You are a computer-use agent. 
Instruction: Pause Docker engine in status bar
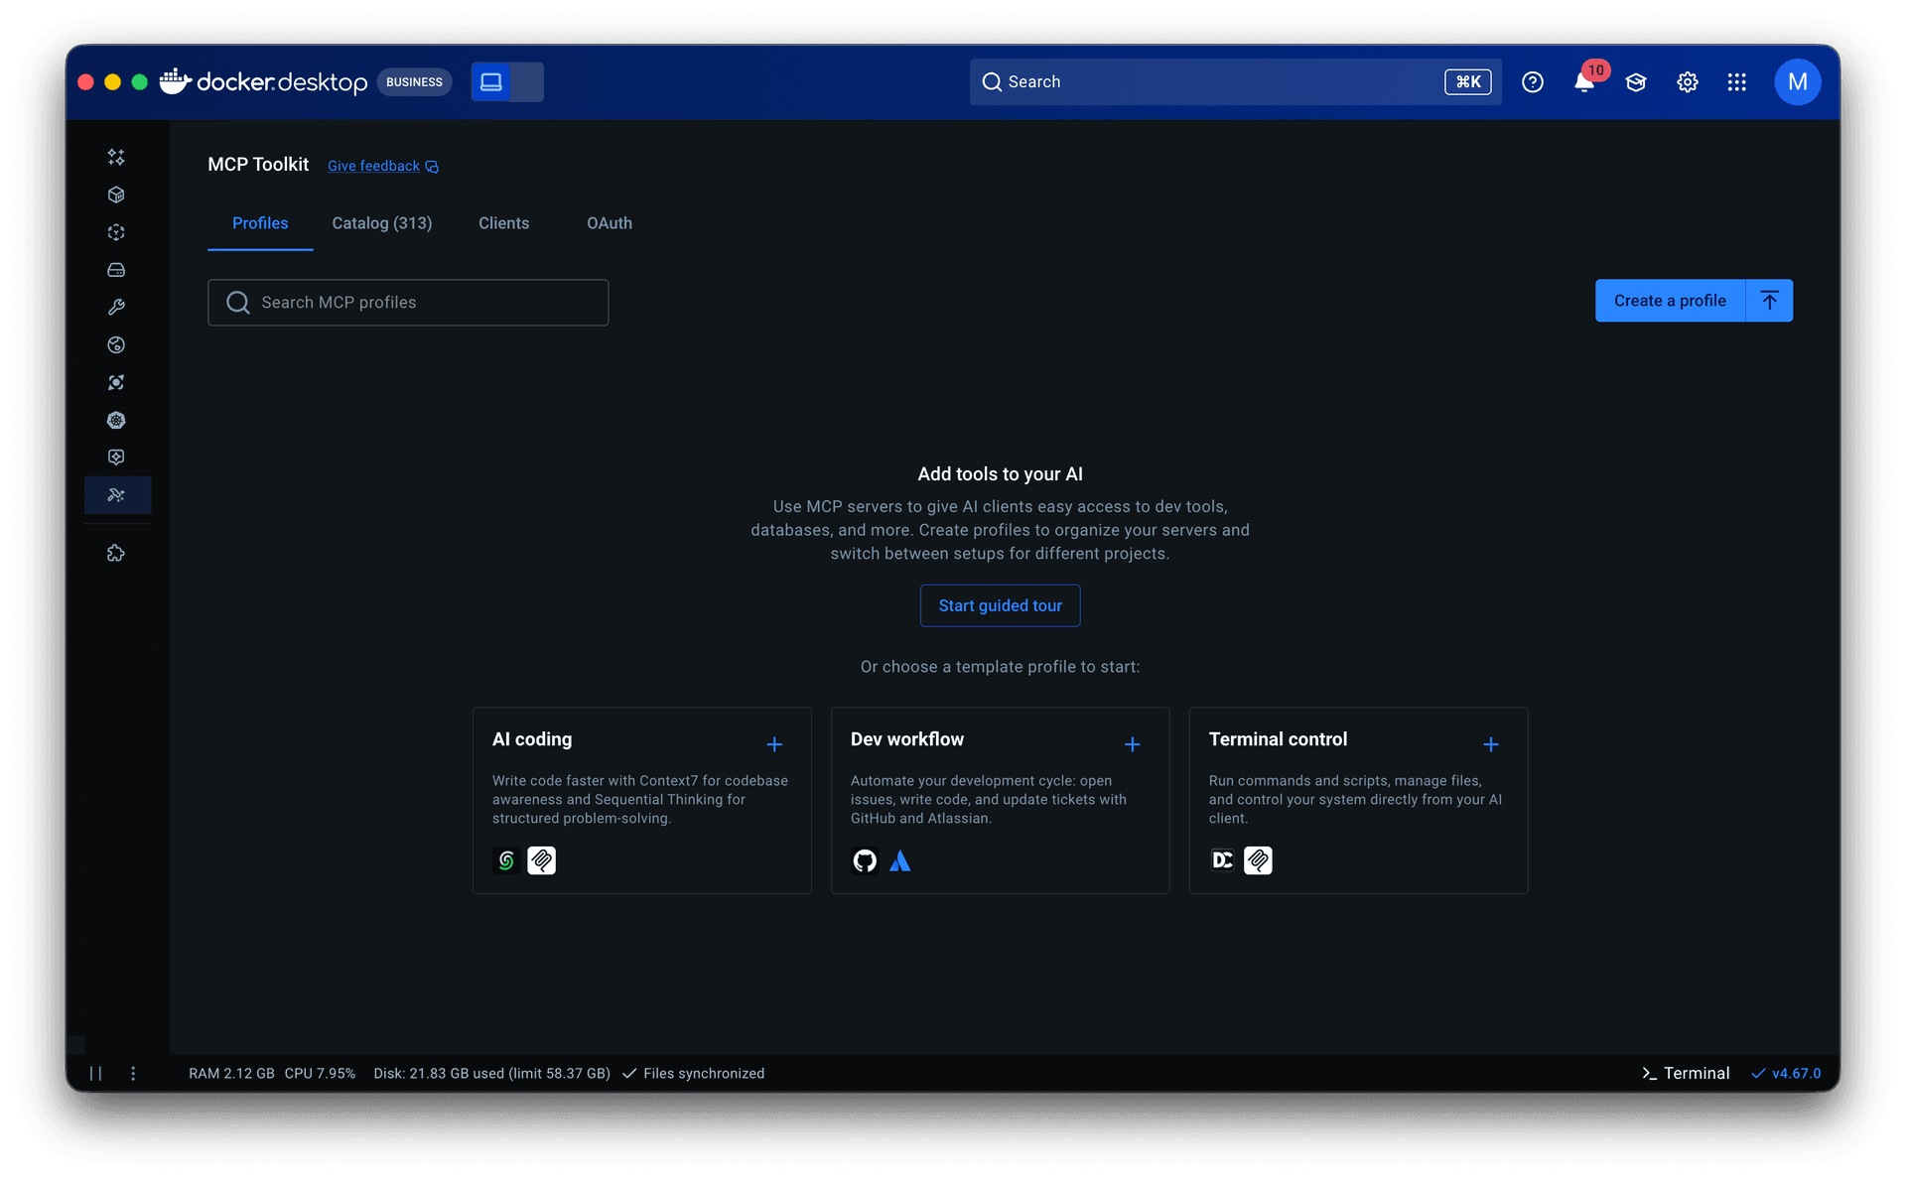[x=95, y=1073]
